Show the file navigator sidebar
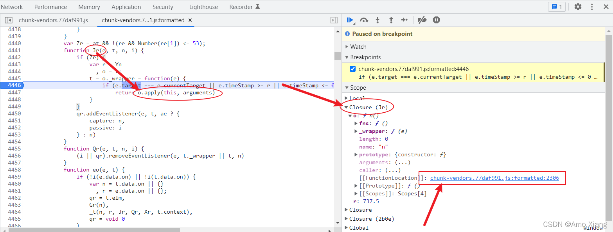This screenshot has height=232, width=613. point(9,20)
